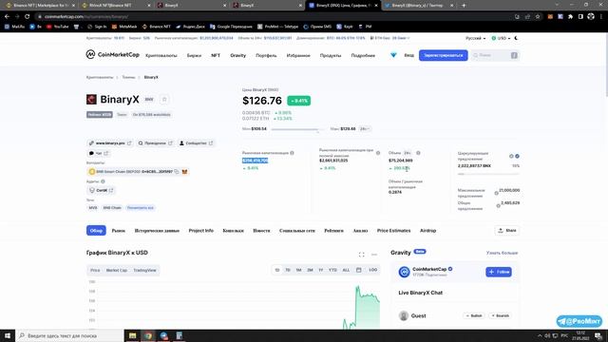Open a new browser tab
The height and width of the screenshot is (342, 608).
tap(464, 6)
